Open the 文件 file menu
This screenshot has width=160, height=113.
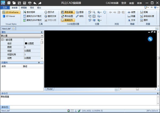[x=5, y=8]
